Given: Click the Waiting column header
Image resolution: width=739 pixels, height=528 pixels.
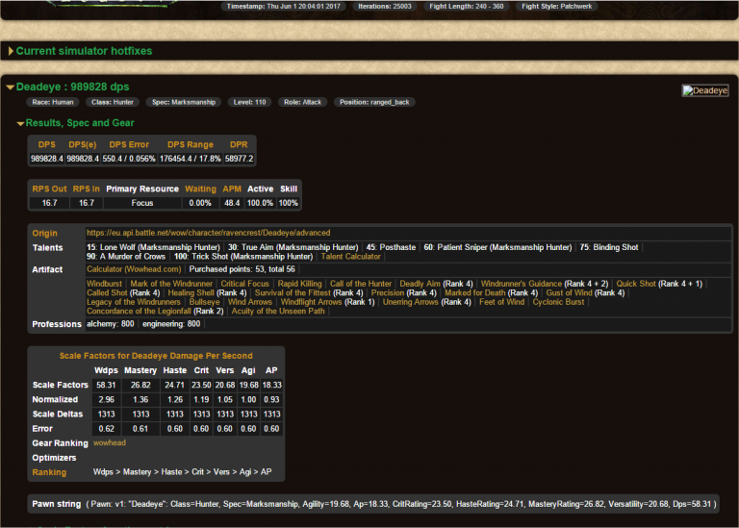Looking at the screenshot, I should click(x=200, y=189).
